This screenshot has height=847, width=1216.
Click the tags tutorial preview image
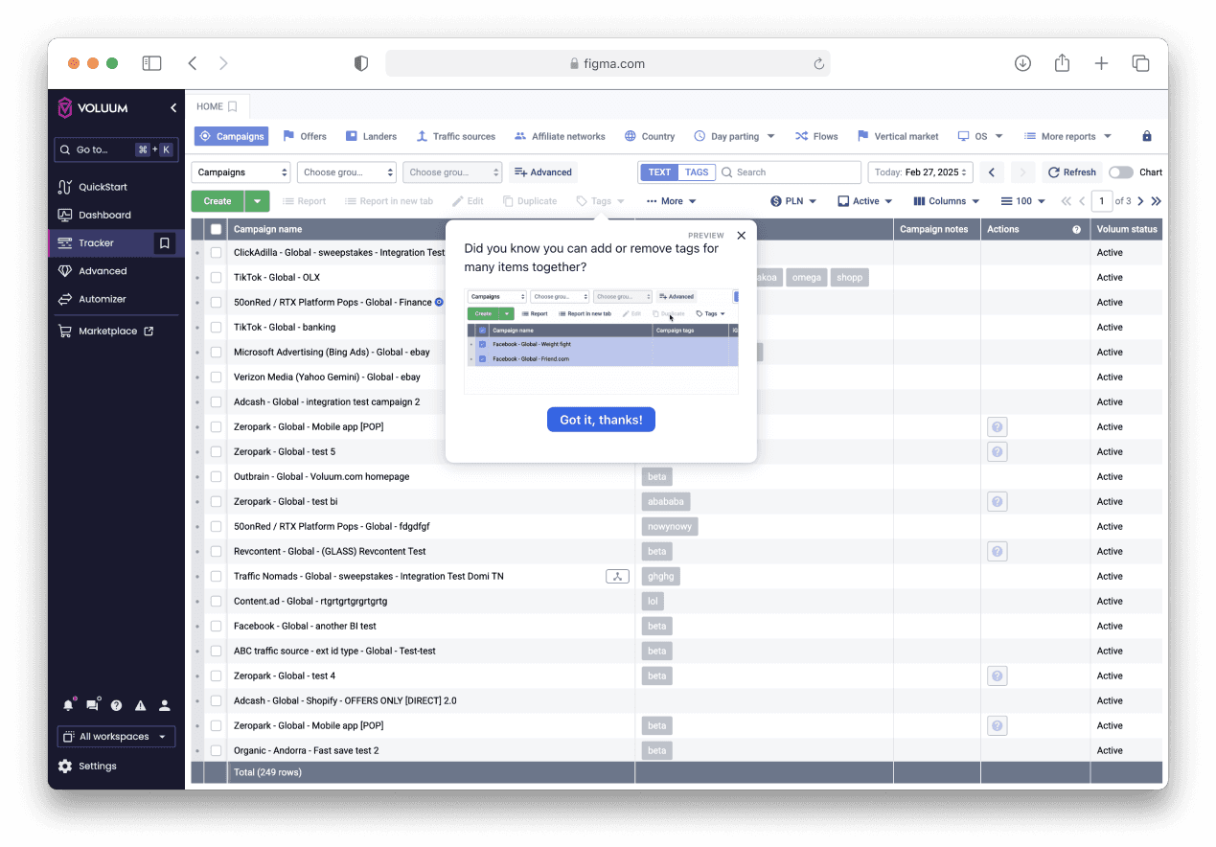tap(601, 339)
